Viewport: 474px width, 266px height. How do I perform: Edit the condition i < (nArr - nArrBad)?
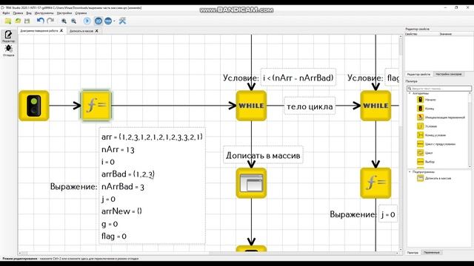[298, 78]
